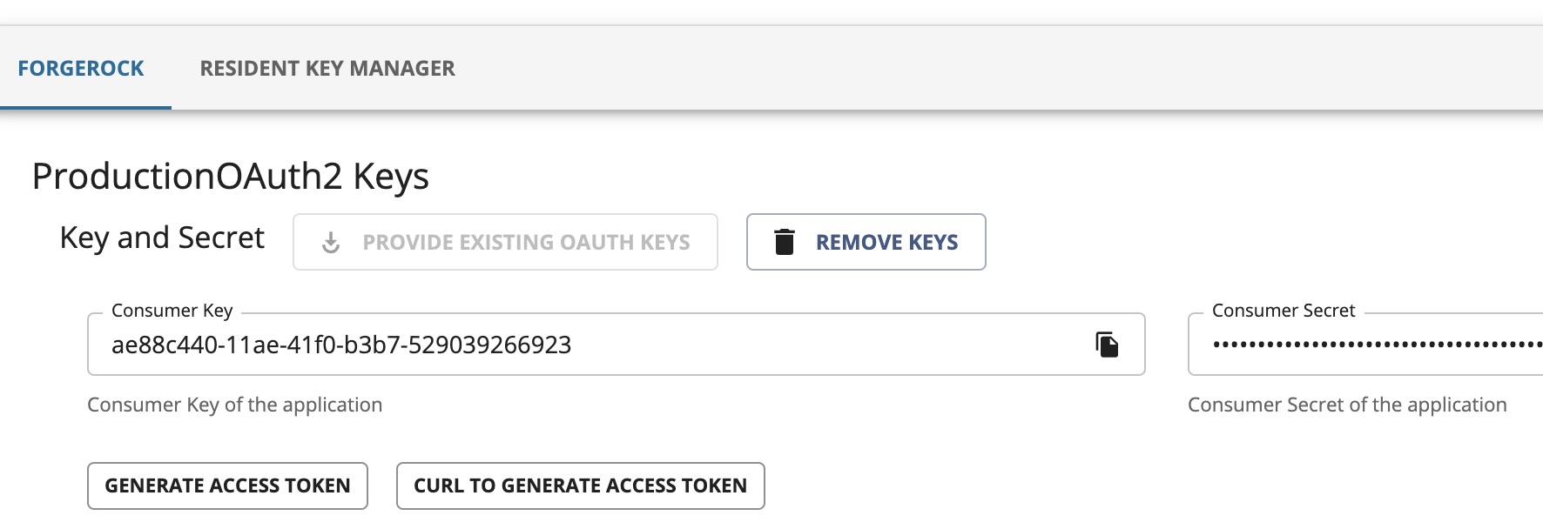The image size is (1543, 529).
Task: Click the blue underline below ForgeRock tab
Action: pyautogui.click(x=85, y=108)
